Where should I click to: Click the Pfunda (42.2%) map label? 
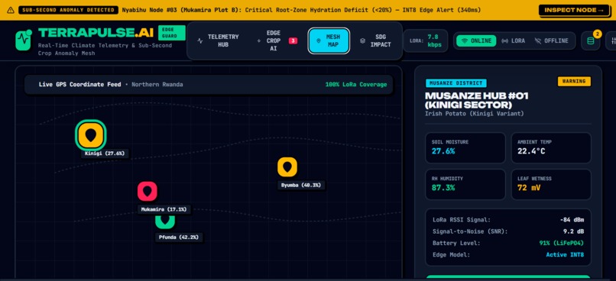tap(178, 237)
